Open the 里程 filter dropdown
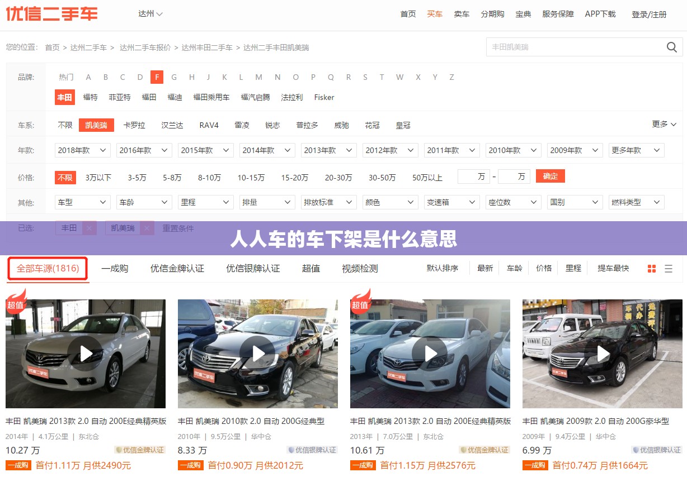This screenshot has width=687, height=477. pos(206,202)
